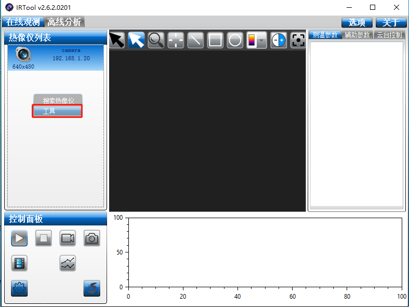The width and height of the screenshot is (409, 307).
Task: Open settings via the gear icon
Action: pyautogui.click(x=19, y=288)
